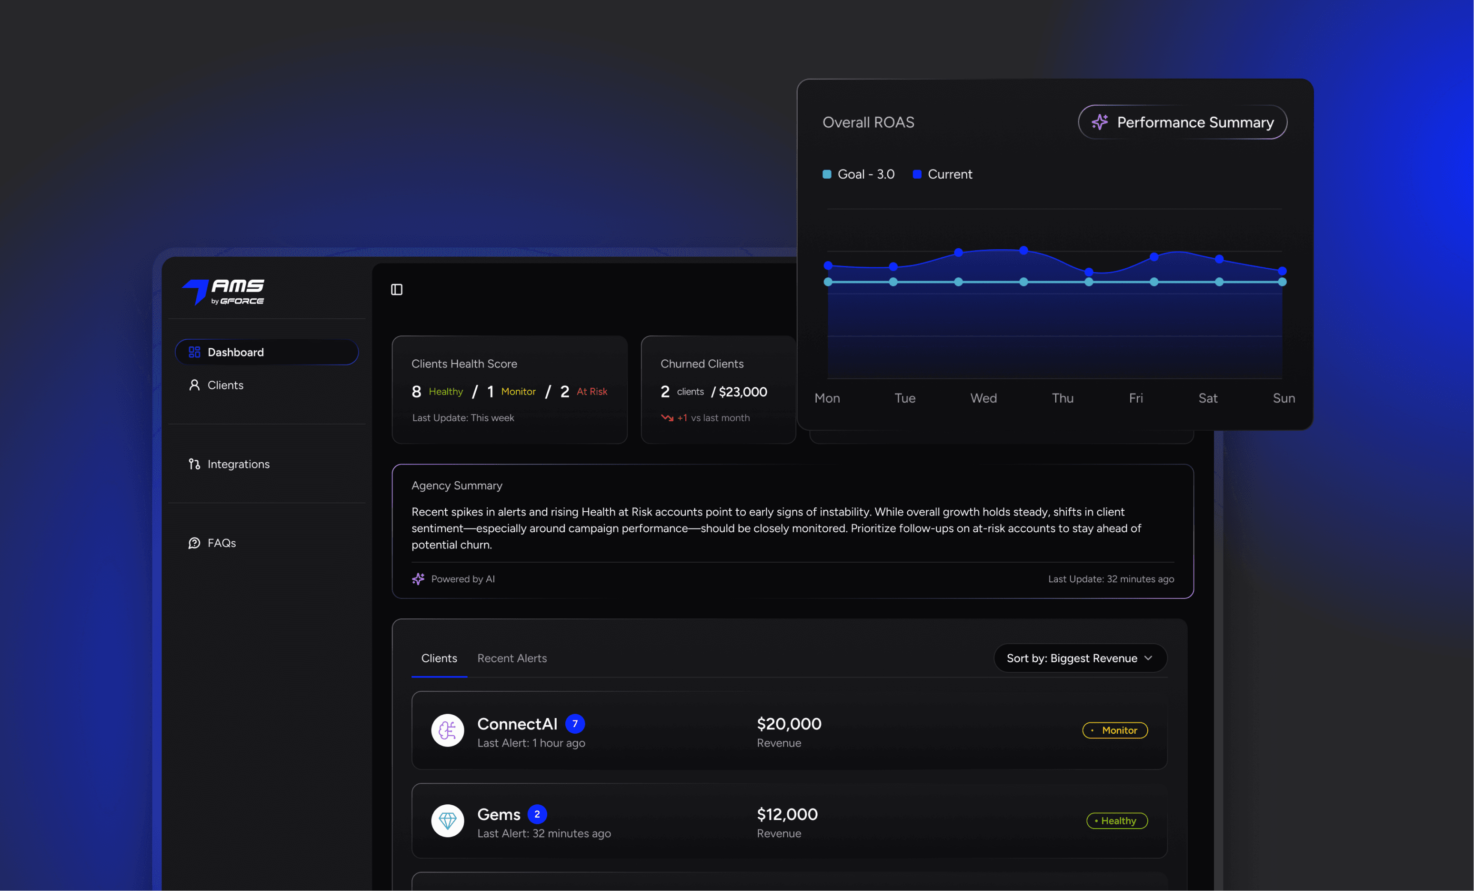The image size is (1474, 891).
Task: Click the red downtrend arrow in Churned Clients
Action: (667, 418)
